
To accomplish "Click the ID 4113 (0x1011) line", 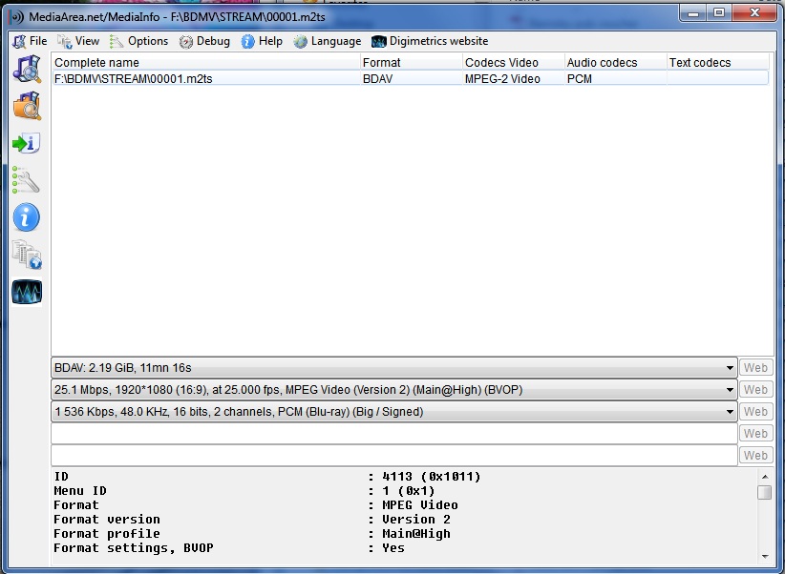I will pyautogui.click(x=266, y=477).
